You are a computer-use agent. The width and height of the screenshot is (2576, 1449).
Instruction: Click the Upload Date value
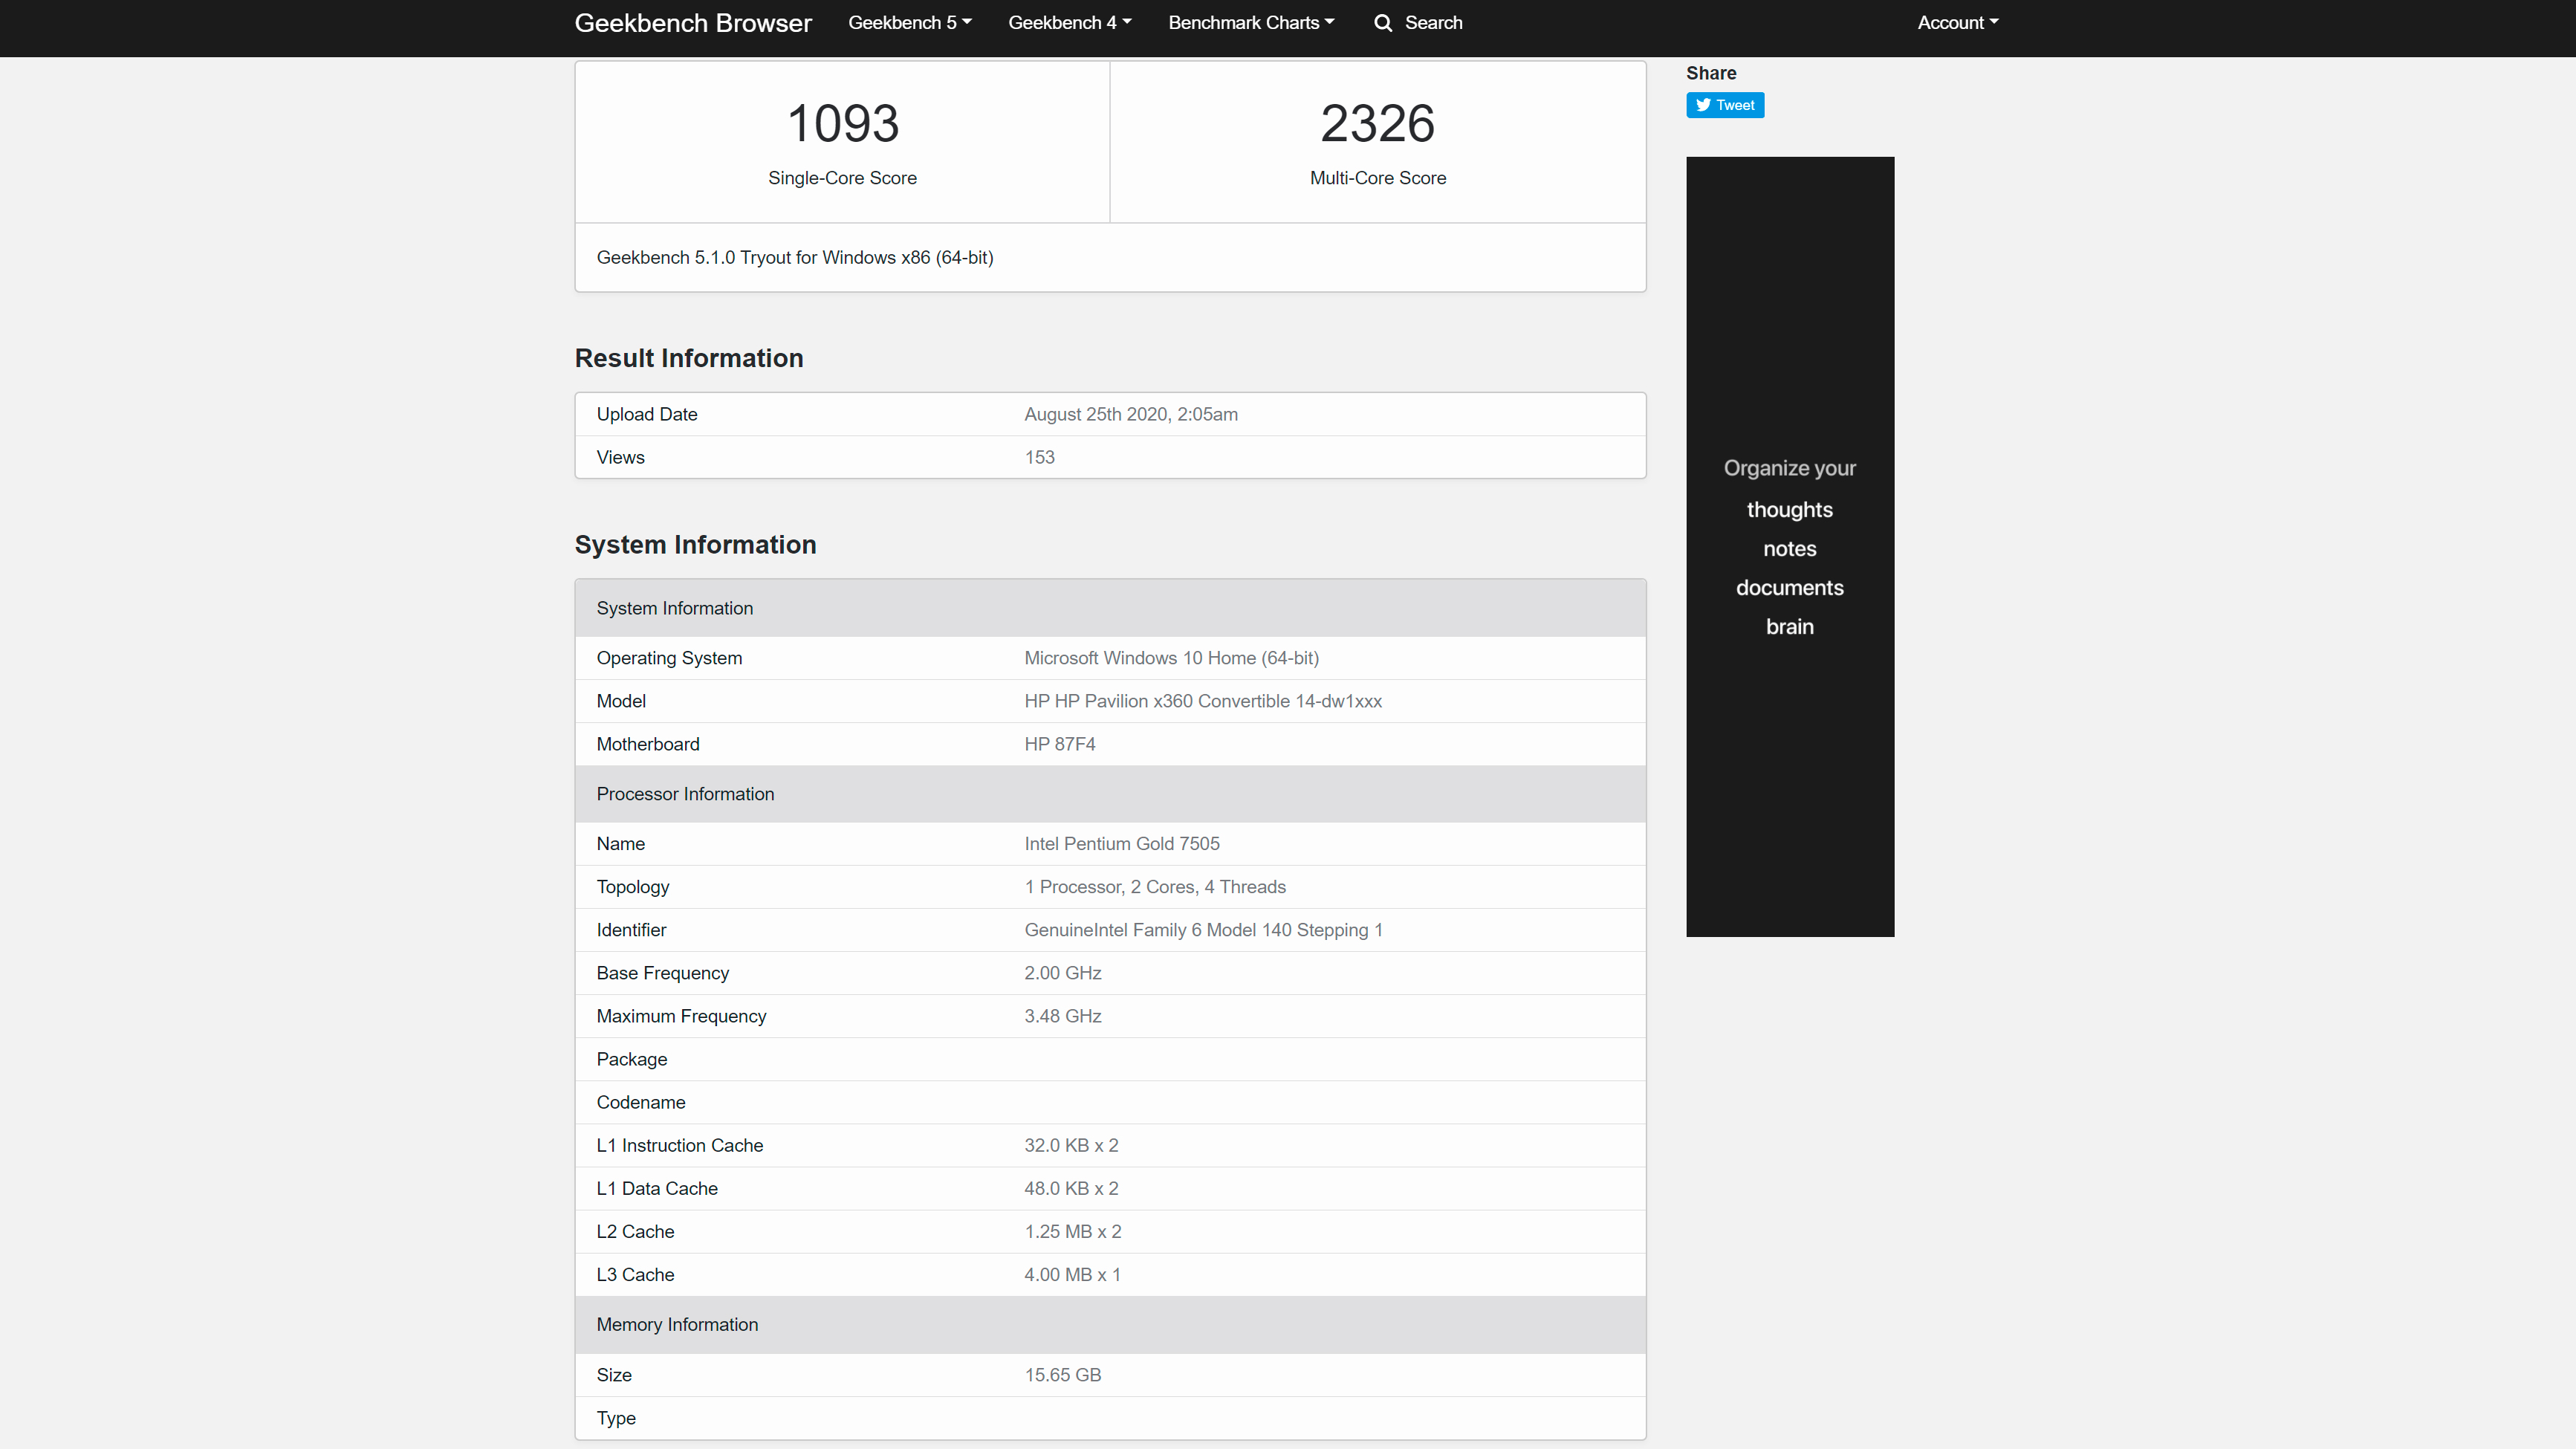pyautogui.click(x=1130, y=414)
